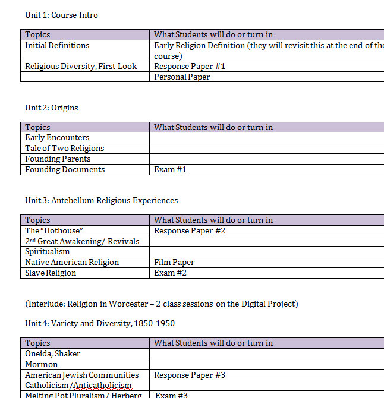Click Unit 4 "What Students will do" header
This screenshot has height=398, width=384.
(x=267, y=343)
